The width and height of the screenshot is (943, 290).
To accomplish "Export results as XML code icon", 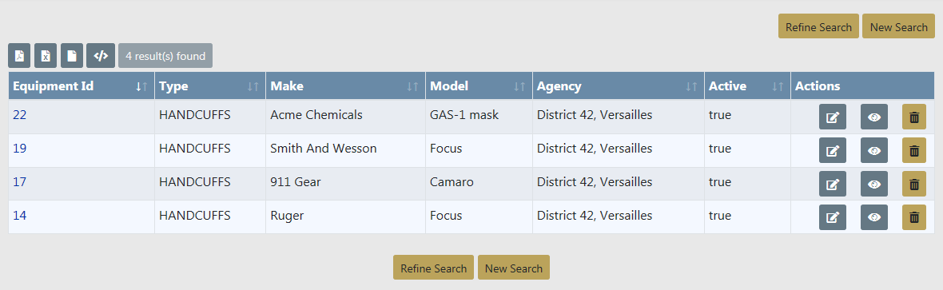I will (101, 56).
